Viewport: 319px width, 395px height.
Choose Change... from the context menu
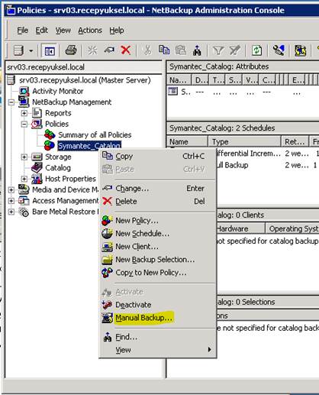pos(158,189)
